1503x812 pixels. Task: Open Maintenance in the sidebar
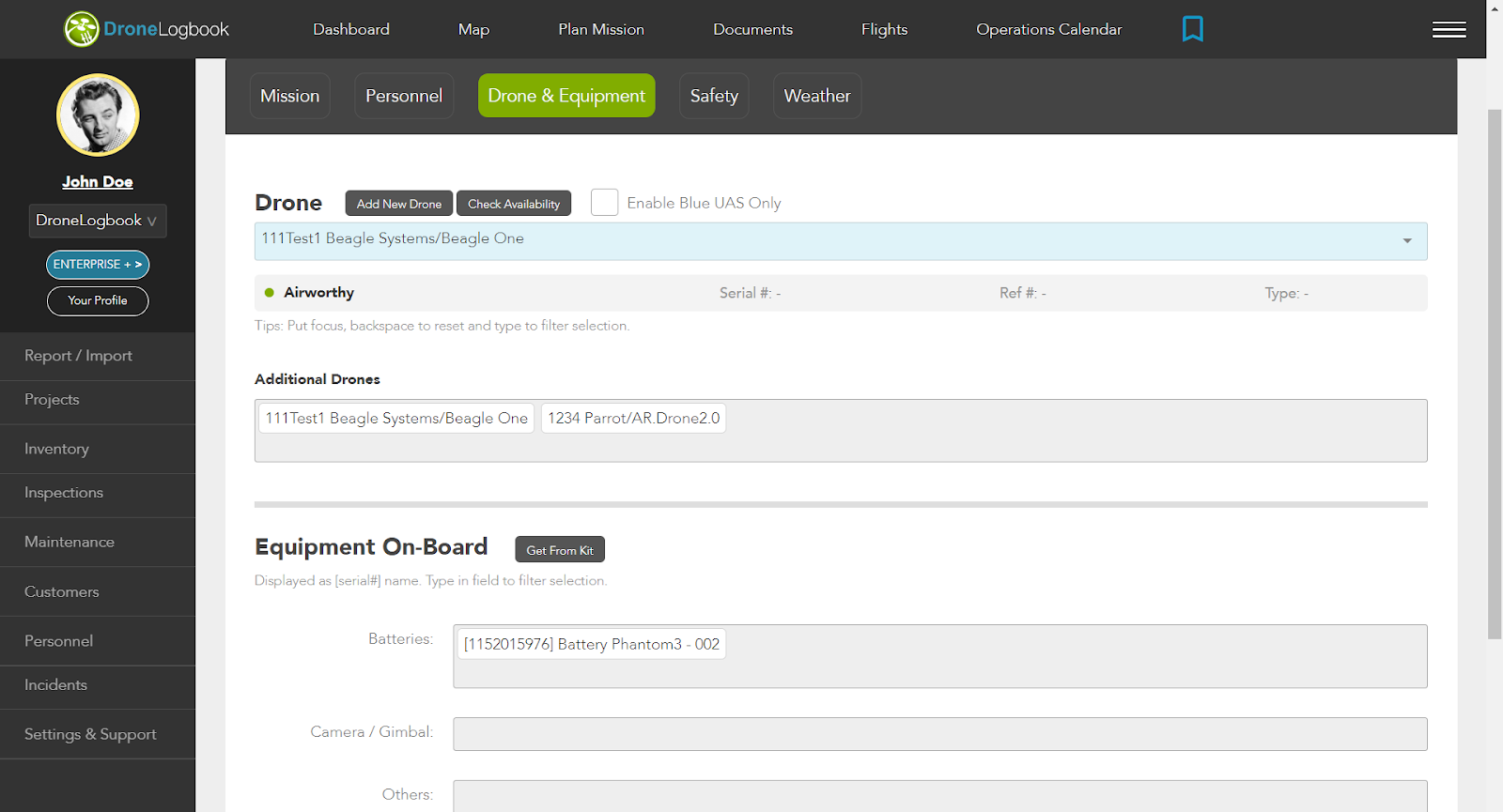pyautogui.click(x=98, y=542)
